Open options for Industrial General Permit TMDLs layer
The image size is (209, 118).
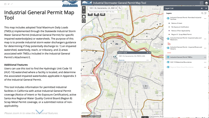tap(205, 57)
